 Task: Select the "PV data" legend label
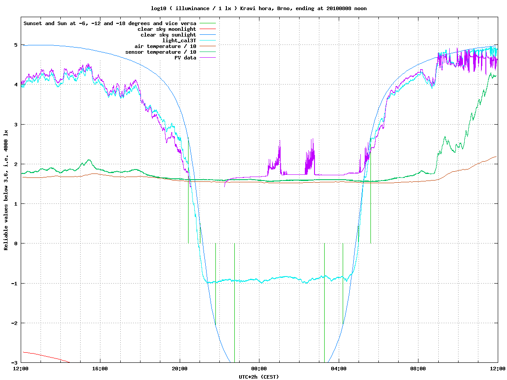click(185, 58)
